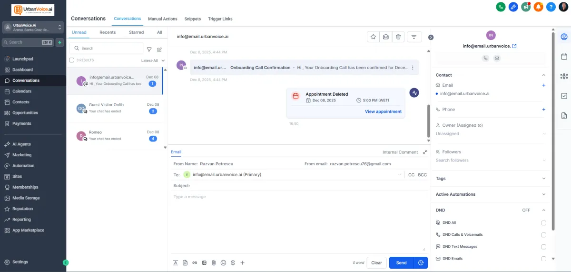Enable DND All checkbox
The image size is (571, 272).
coord(543,222)
